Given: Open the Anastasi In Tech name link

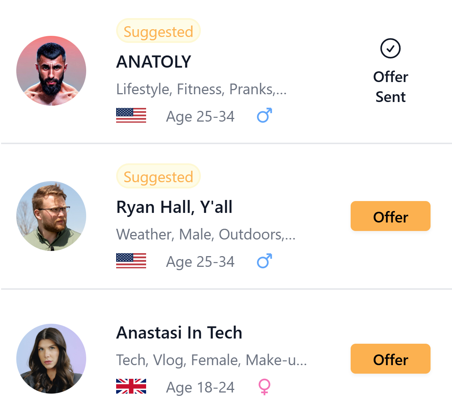Looking at the screenshot, I should (179, 333).
